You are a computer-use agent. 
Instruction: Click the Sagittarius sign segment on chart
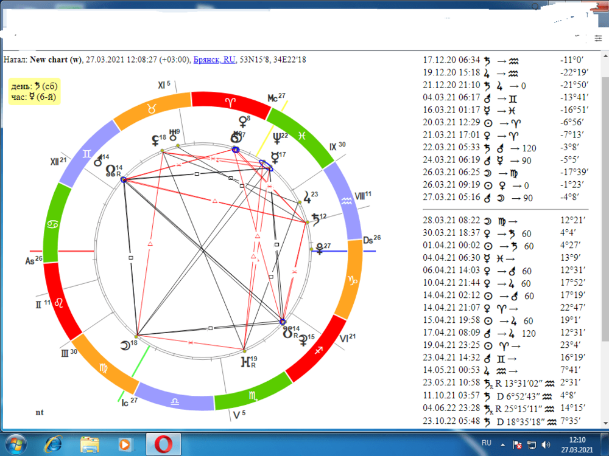point(319,351)
